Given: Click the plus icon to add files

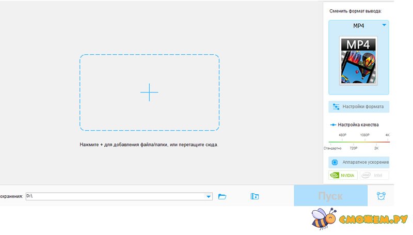Looking at the screenshot, I should pos(149,92).
